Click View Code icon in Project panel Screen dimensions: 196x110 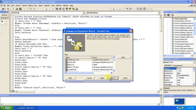click(x=165, y=15)
